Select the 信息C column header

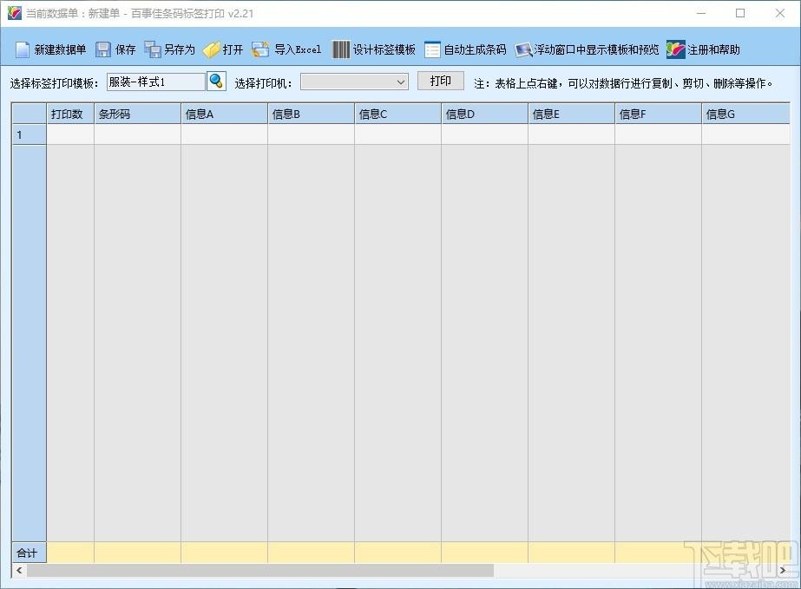pos(398,114)
